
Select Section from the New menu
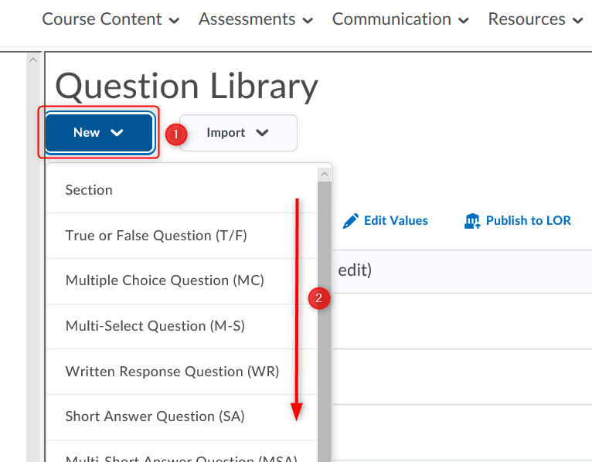89,190
